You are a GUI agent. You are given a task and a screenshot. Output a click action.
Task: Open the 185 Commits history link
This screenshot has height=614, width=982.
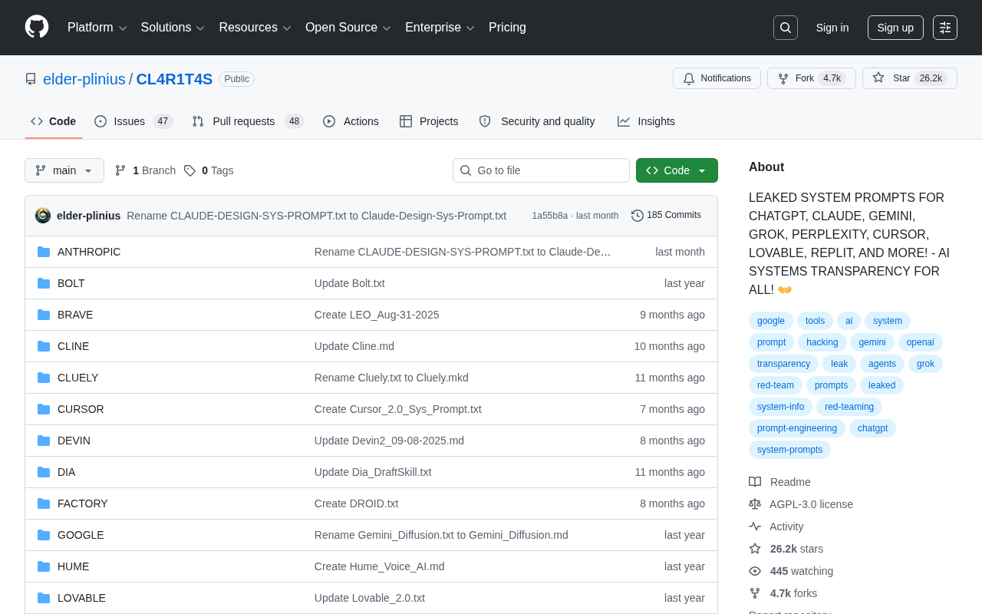[x=666, y=216]
